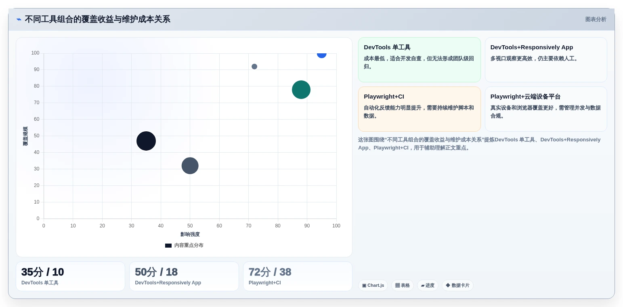Open the DevTools 单工具 green card

420,60
